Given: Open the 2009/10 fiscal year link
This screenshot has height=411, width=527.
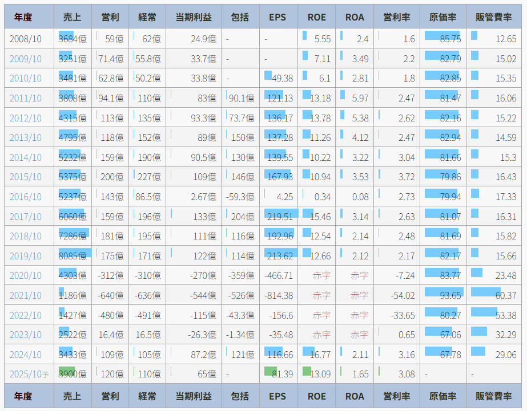Looking at the screenshot, I should (25, 59).
